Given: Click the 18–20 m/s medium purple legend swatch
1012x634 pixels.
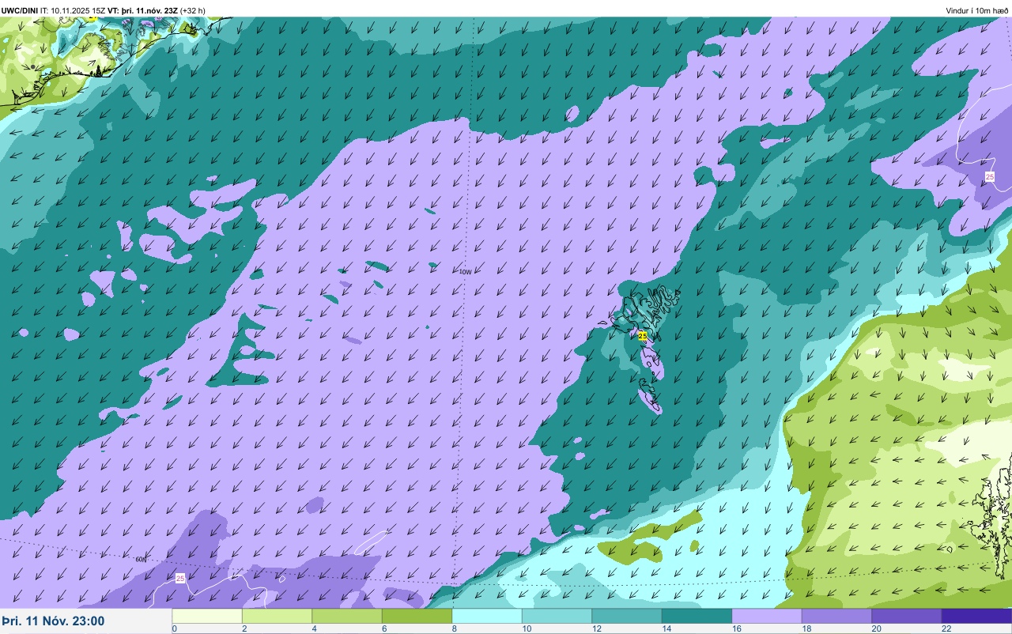Looking at the screenshot, I should click(x=836, y=616).
